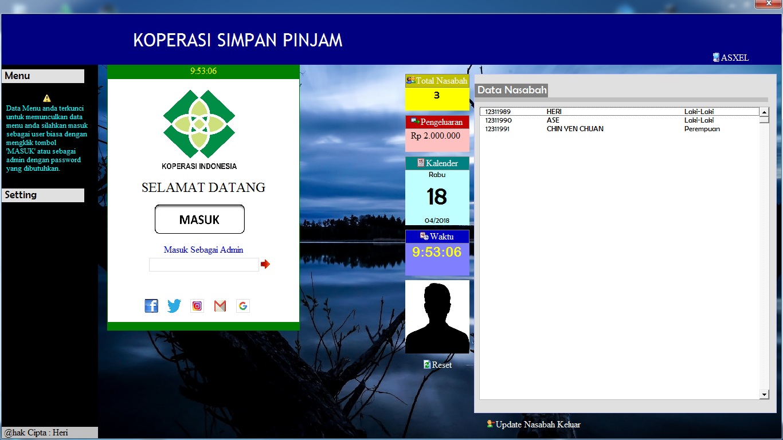Click the Facebook icon on the welcome panel
The height and width of the screenshot is (440, 783).
click(x=151, y=305)
